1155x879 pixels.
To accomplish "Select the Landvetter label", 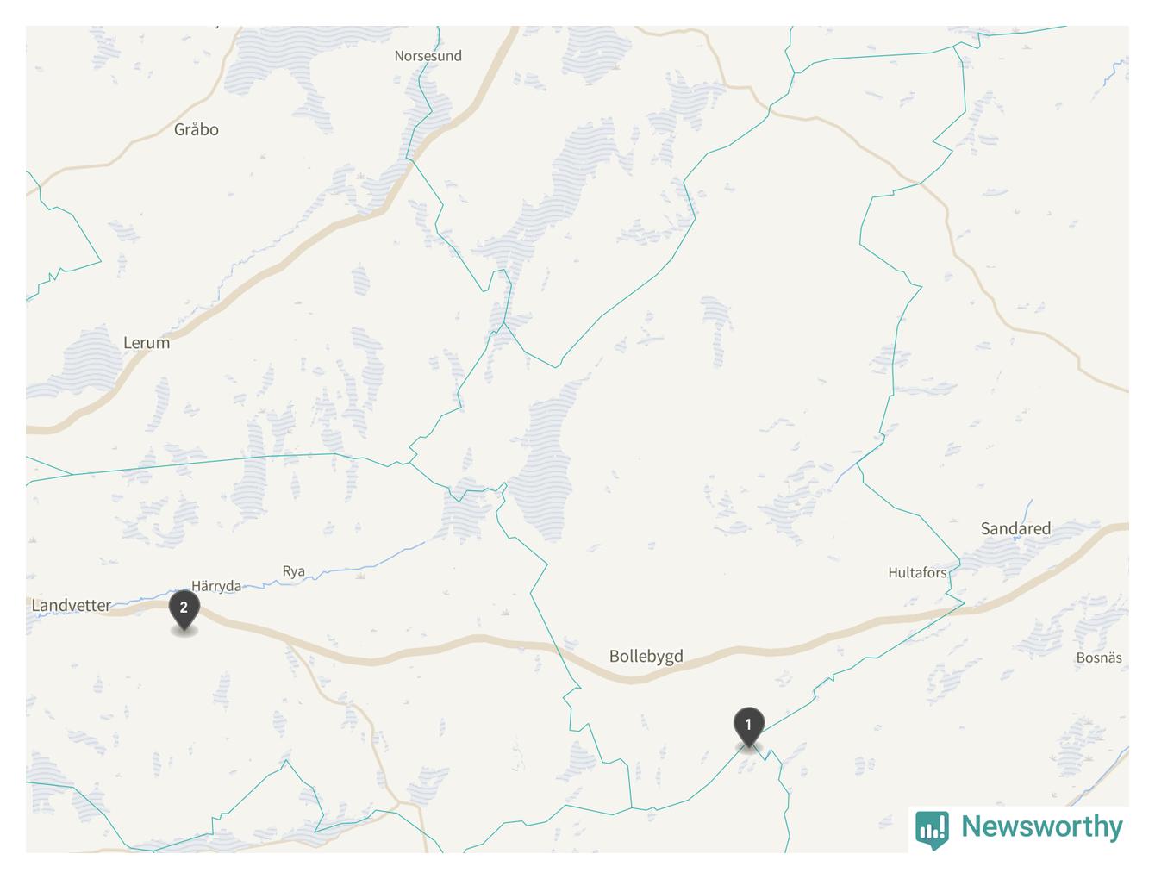I will [x=71, y=605].
